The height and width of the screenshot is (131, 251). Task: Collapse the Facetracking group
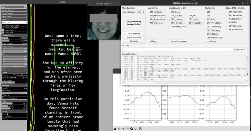click(x=14, y=36)
